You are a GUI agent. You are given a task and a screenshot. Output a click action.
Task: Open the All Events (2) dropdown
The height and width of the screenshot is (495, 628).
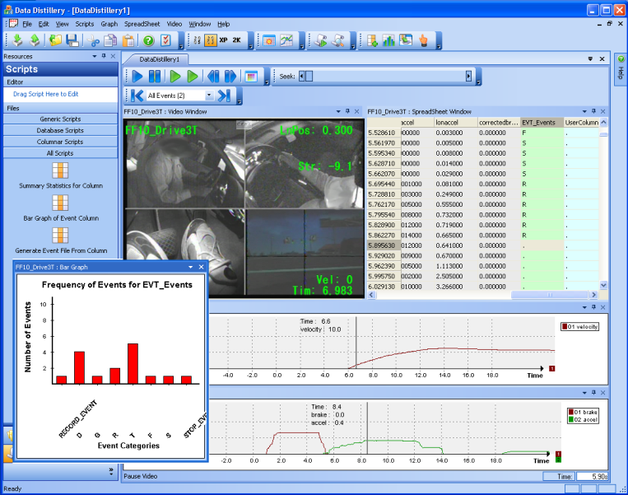(209, 96)
